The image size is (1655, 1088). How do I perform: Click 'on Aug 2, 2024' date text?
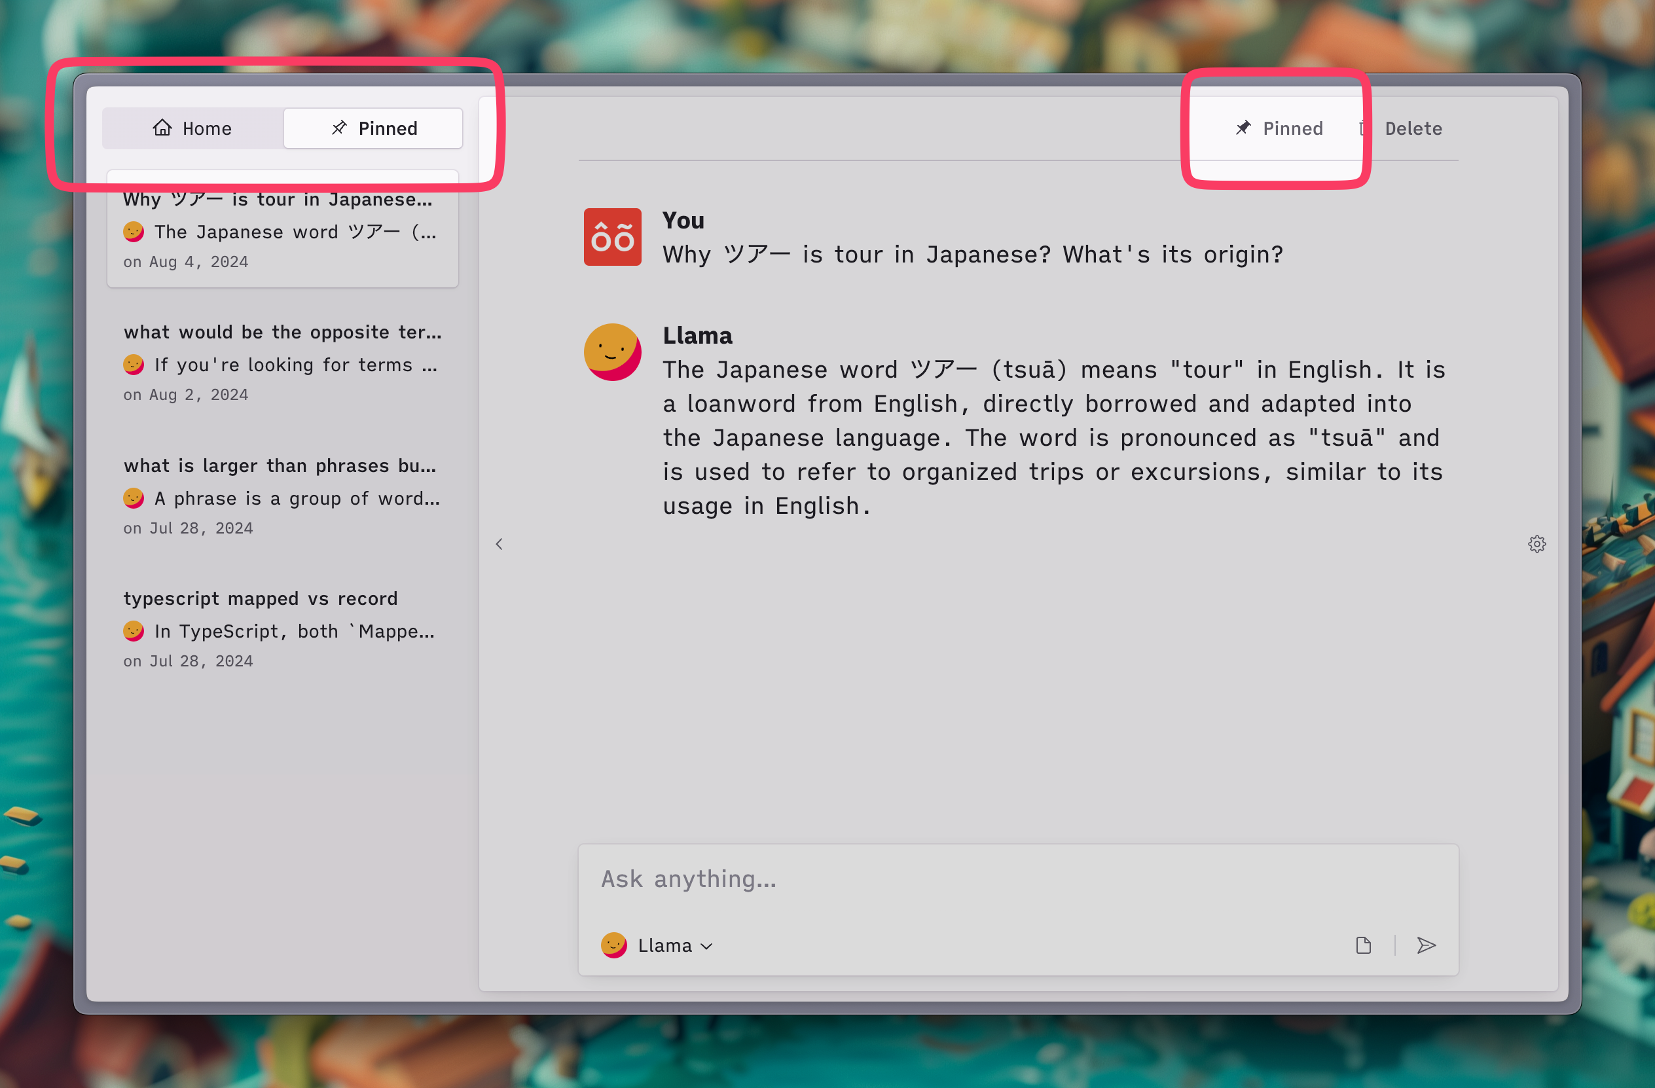click(186, 395)
